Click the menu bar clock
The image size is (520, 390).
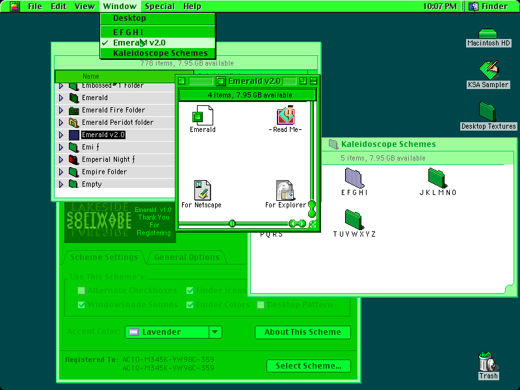click(x=440, y=6)
